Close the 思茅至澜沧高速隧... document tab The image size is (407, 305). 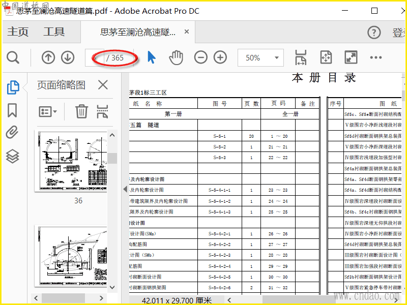(x=187, y=32)
